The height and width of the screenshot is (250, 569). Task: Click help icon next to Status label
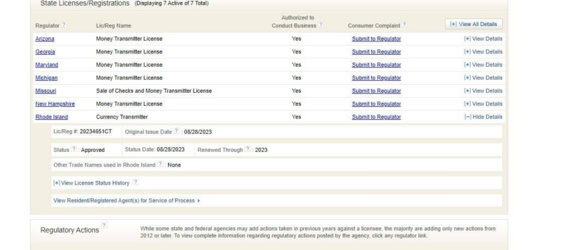point(74,149)
